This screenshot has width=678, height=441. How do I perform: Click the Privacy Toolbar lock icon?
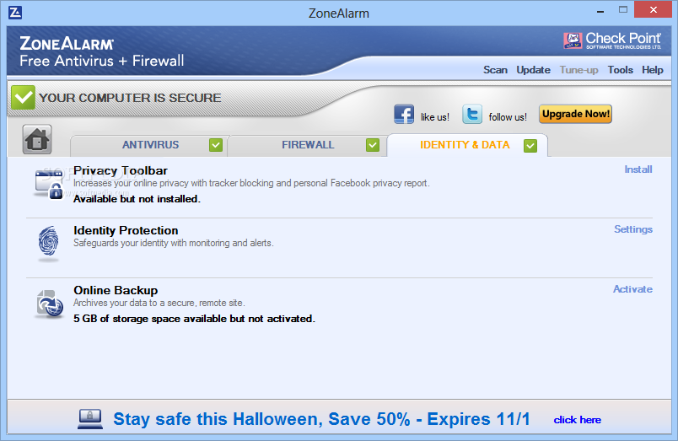[x=49, y=184]
